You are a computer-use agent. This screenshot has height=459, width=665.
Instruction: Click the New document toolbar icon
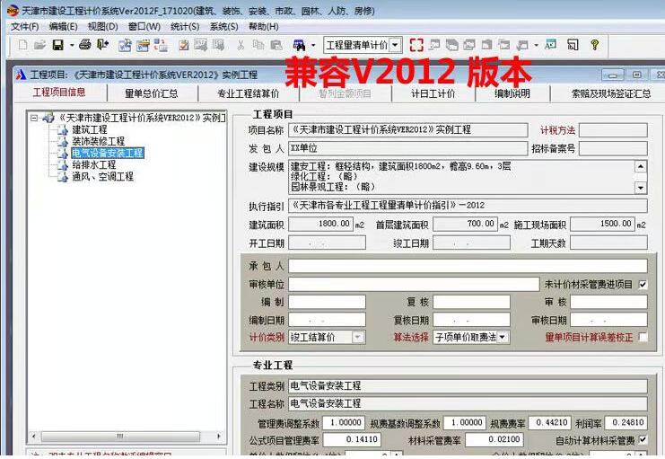(23, 45)
